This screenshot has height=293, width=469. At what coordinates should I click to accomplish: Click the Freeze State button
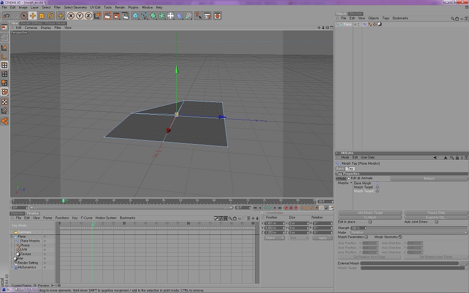[x=436, y=213]
